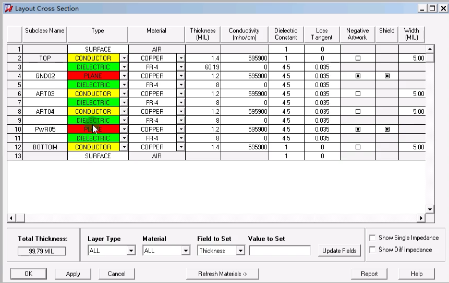Check Negative Artwork for TOP layer
Image resolution: width=449 pixels, height=283 pixels.
(x=358, y=58)
